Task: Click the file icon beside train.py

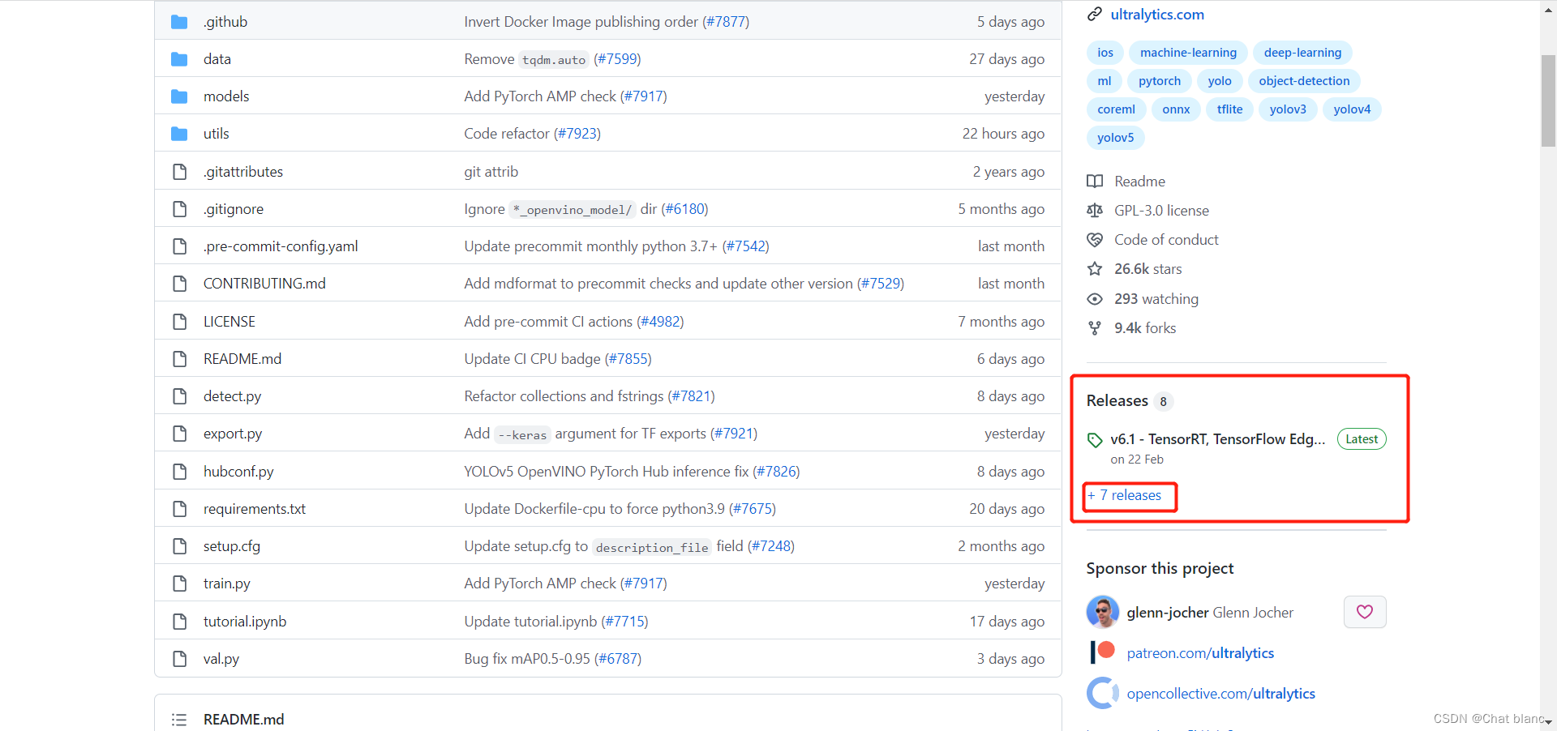Action: pos(179,584)
